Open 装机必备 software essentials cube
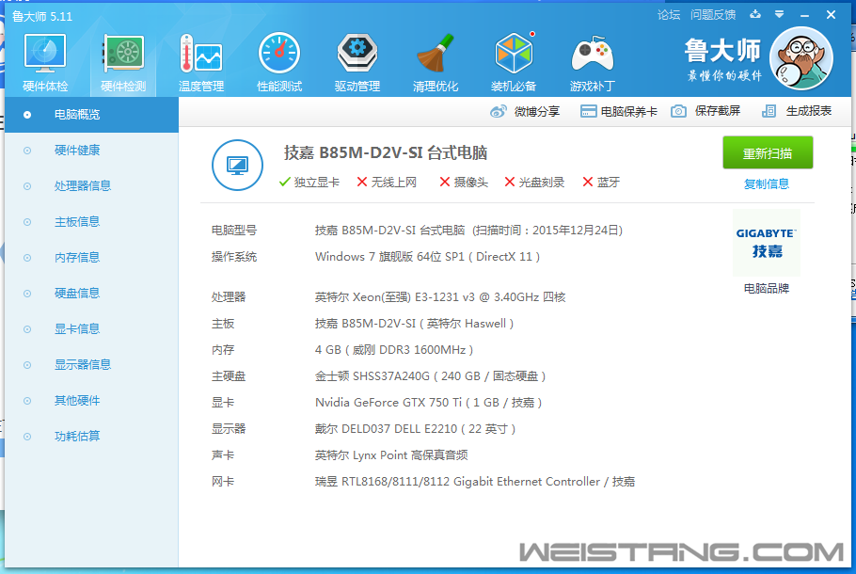The height and width of the screenshot is (574, 856). click(514, 62)
